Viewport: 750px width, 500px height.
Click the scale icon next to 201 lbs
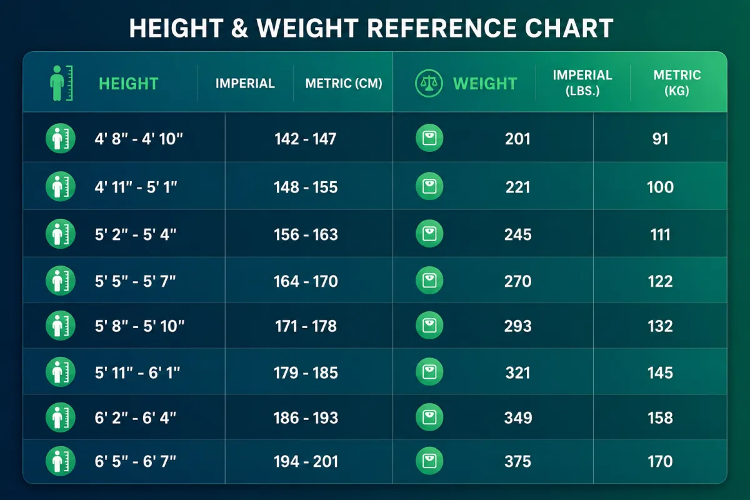429,139
